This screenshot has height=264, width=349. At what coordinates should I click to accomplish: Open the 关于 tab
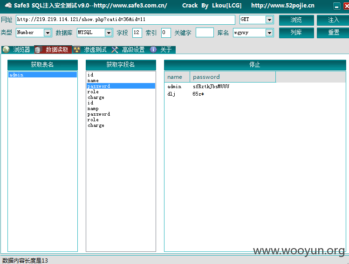pyautogui.click(x=162, y=49)
